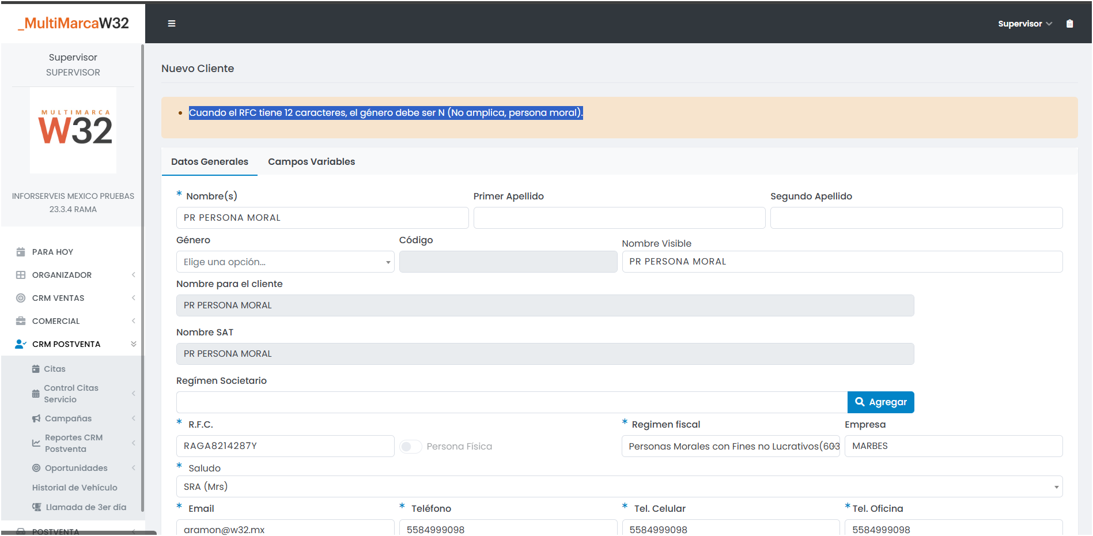Open the Supervisor user menu

[1024, 24]
